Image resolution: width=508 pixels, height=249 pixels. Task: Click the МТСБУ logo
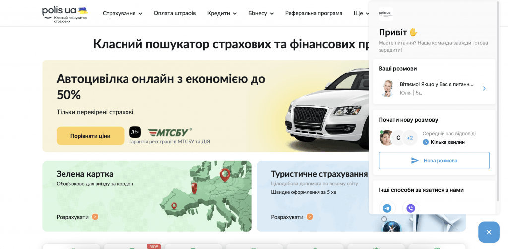(170, 132)
